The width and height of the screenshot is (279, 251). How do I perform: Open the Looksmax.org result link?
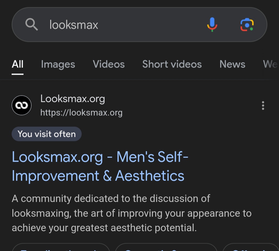coord(100,166)
